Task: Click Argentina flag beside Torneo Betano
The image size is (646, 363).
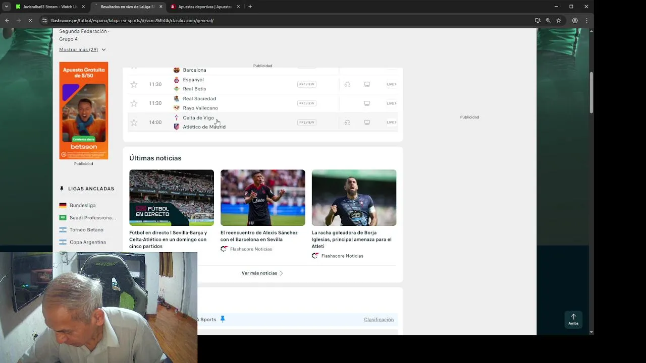Action: 63,230
